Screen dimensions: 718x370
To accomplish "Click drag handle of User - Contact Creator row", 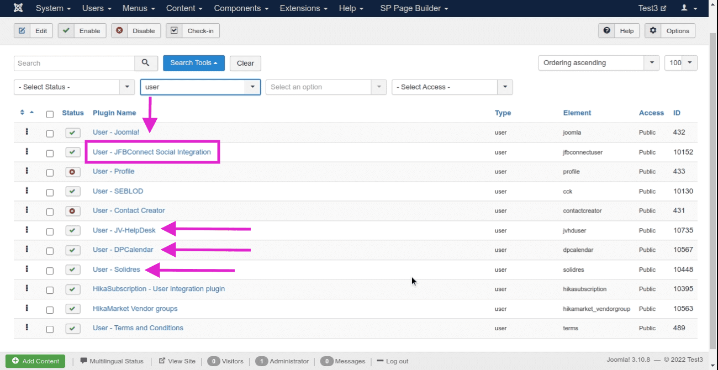I will pos(27,210).
